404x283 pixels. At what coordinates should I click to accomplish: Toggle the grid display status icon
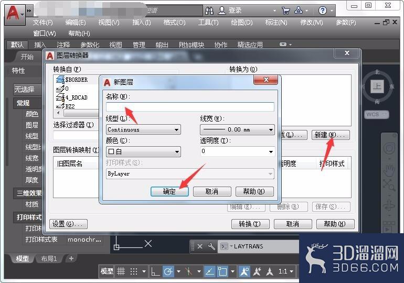coord(121,271)
